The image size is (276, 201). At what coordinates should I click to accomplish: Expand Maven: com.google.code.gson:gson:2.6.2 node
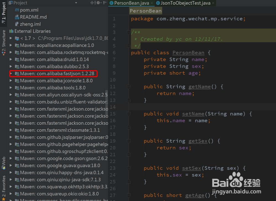[11, 158]
